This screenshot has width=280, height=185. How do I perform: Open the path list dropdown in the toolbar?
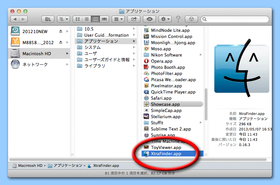(x=63, y=19)
